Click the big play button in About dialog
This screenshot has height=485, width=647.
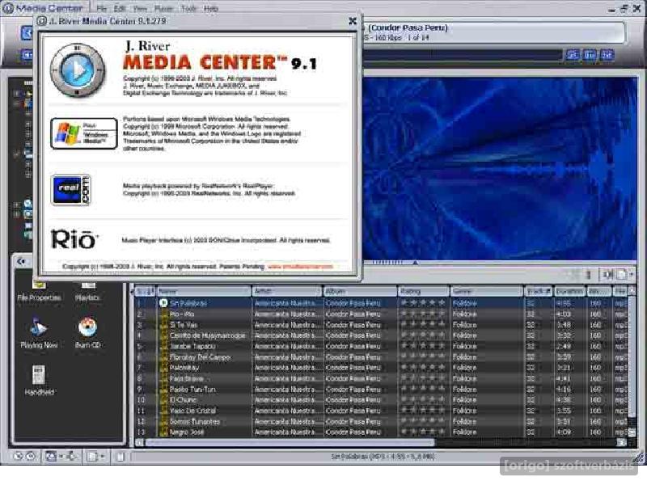[77, 70]
